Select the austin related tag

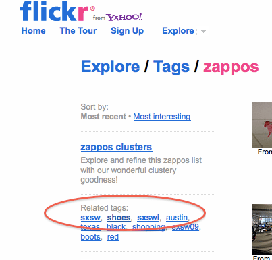[177, 218]
